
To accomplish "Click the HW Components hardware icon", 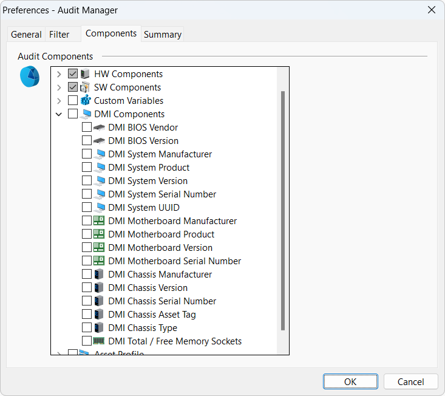I will [x=85, y=74].
